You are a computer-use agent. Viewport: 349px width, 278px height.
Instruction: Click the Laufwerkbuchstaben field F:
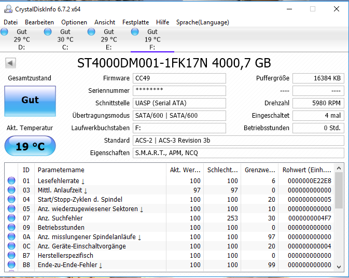[x=179, y=128]
